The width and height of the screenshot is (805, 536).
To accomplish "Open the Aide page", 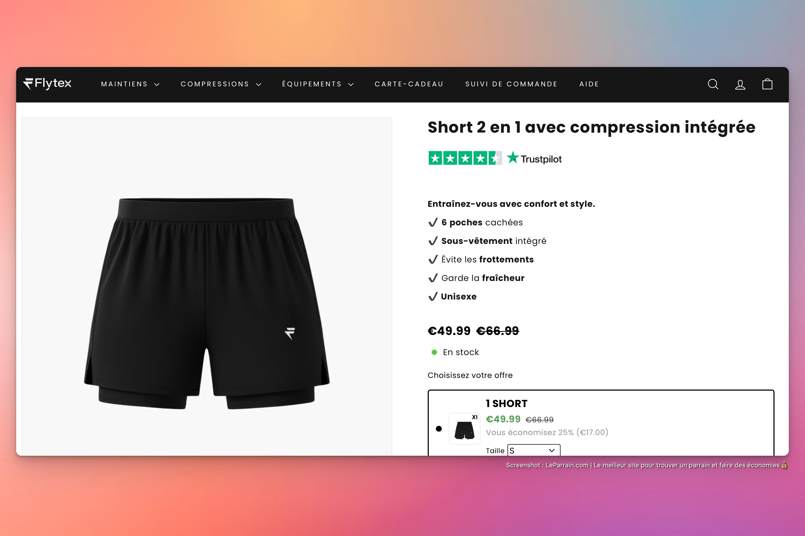I will tap(589, 84).
